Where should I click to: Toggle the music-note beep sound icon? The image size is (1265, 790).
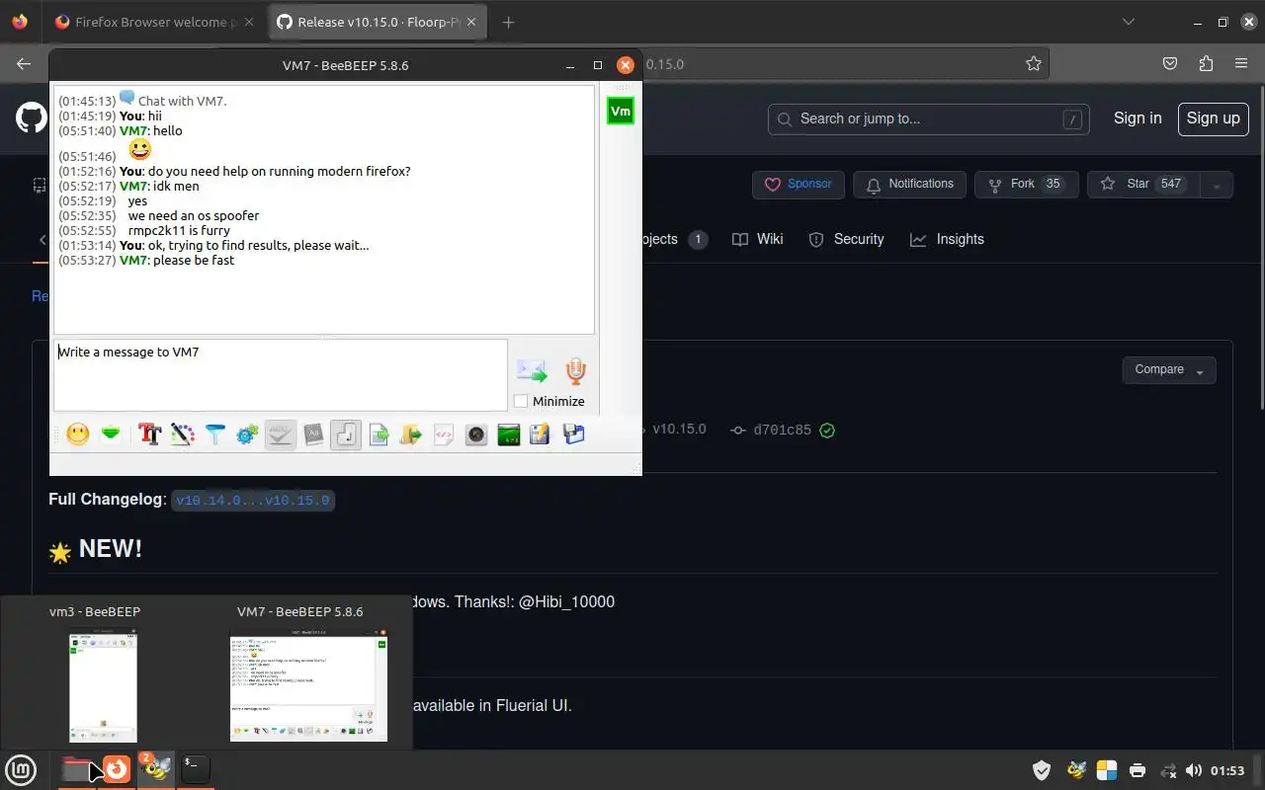(x=346, y=434)
